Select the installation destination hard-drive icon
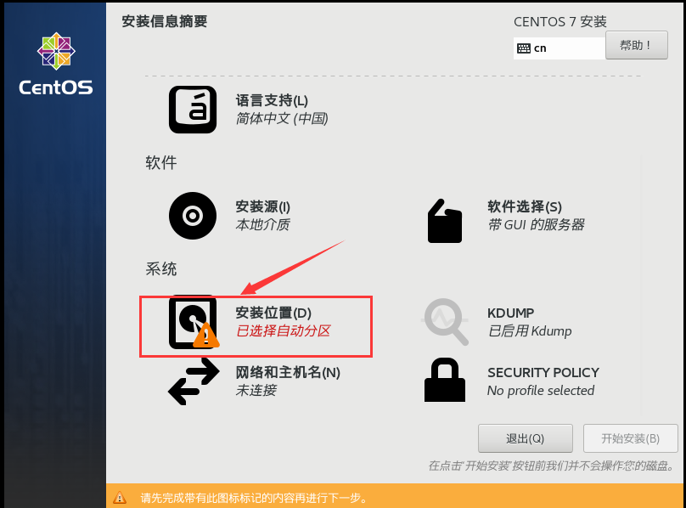 tap(193, 322)
